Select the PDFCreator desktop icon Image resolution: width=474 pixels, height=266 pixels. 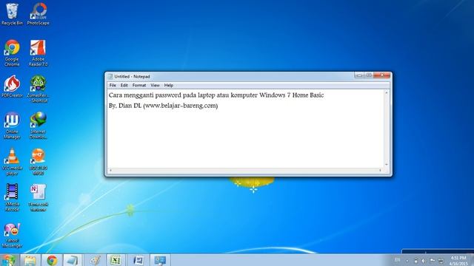pyautogui.click(x=12, y=86)
